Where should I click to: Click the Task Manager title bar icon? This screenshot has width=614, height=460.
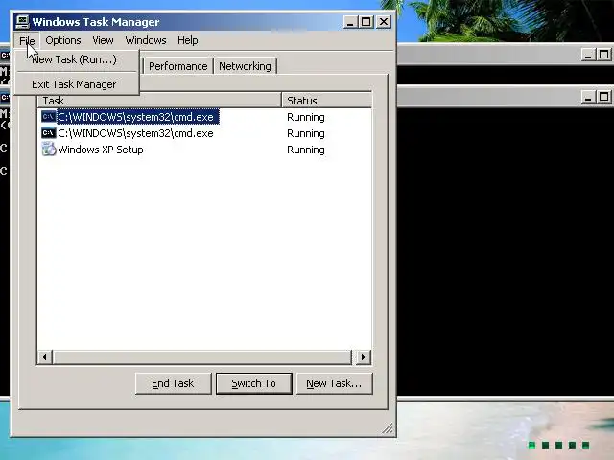pyautogui.click(x=22, y=22)
